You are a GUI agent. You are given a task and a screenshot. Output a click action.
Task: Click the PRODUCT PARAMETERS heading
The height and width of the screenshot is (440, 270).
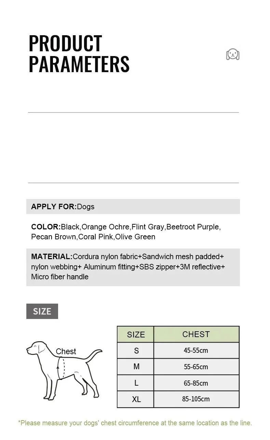[x=79, y=54]
